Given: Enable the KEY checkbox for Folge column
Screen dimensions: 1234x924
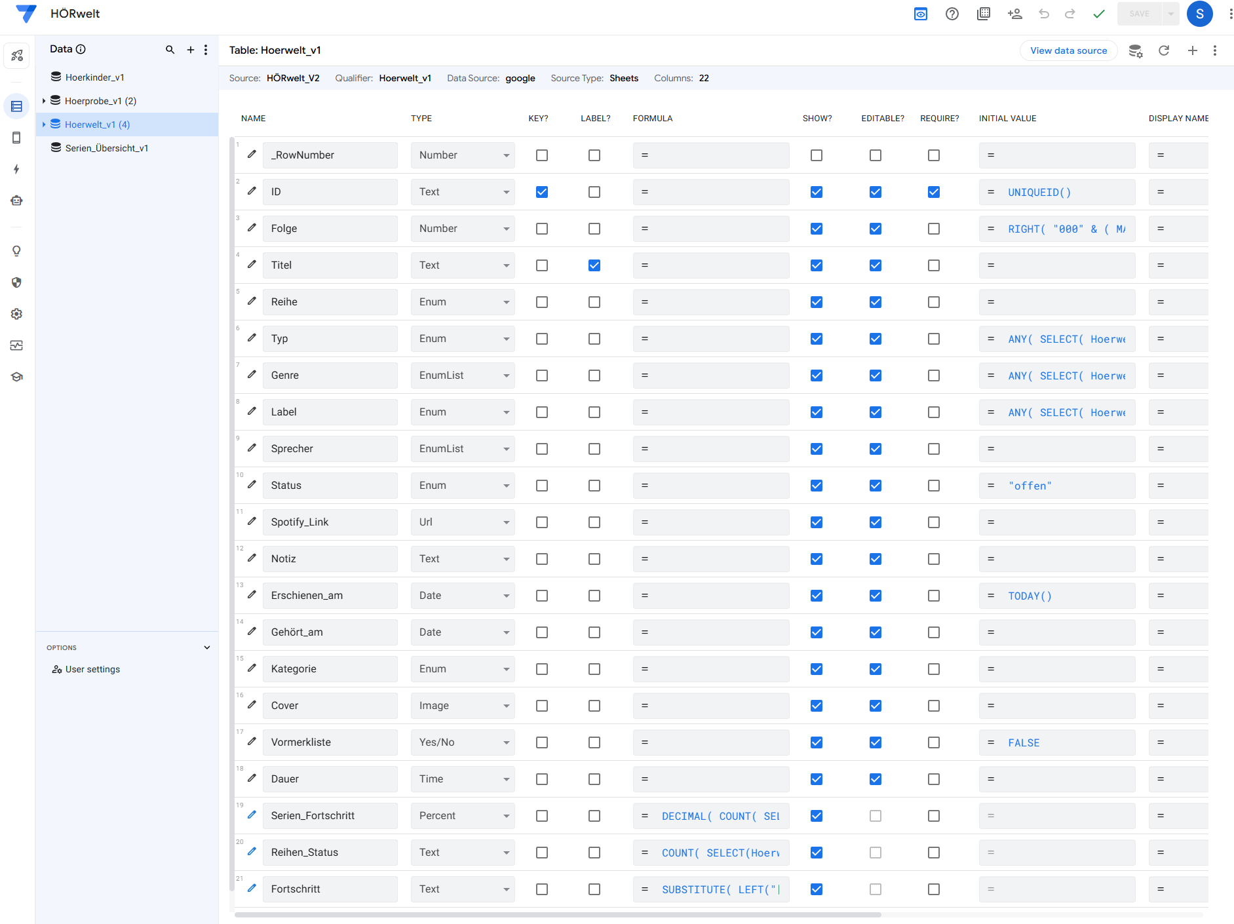Looking at the screenshot, I should click(541, 229).
